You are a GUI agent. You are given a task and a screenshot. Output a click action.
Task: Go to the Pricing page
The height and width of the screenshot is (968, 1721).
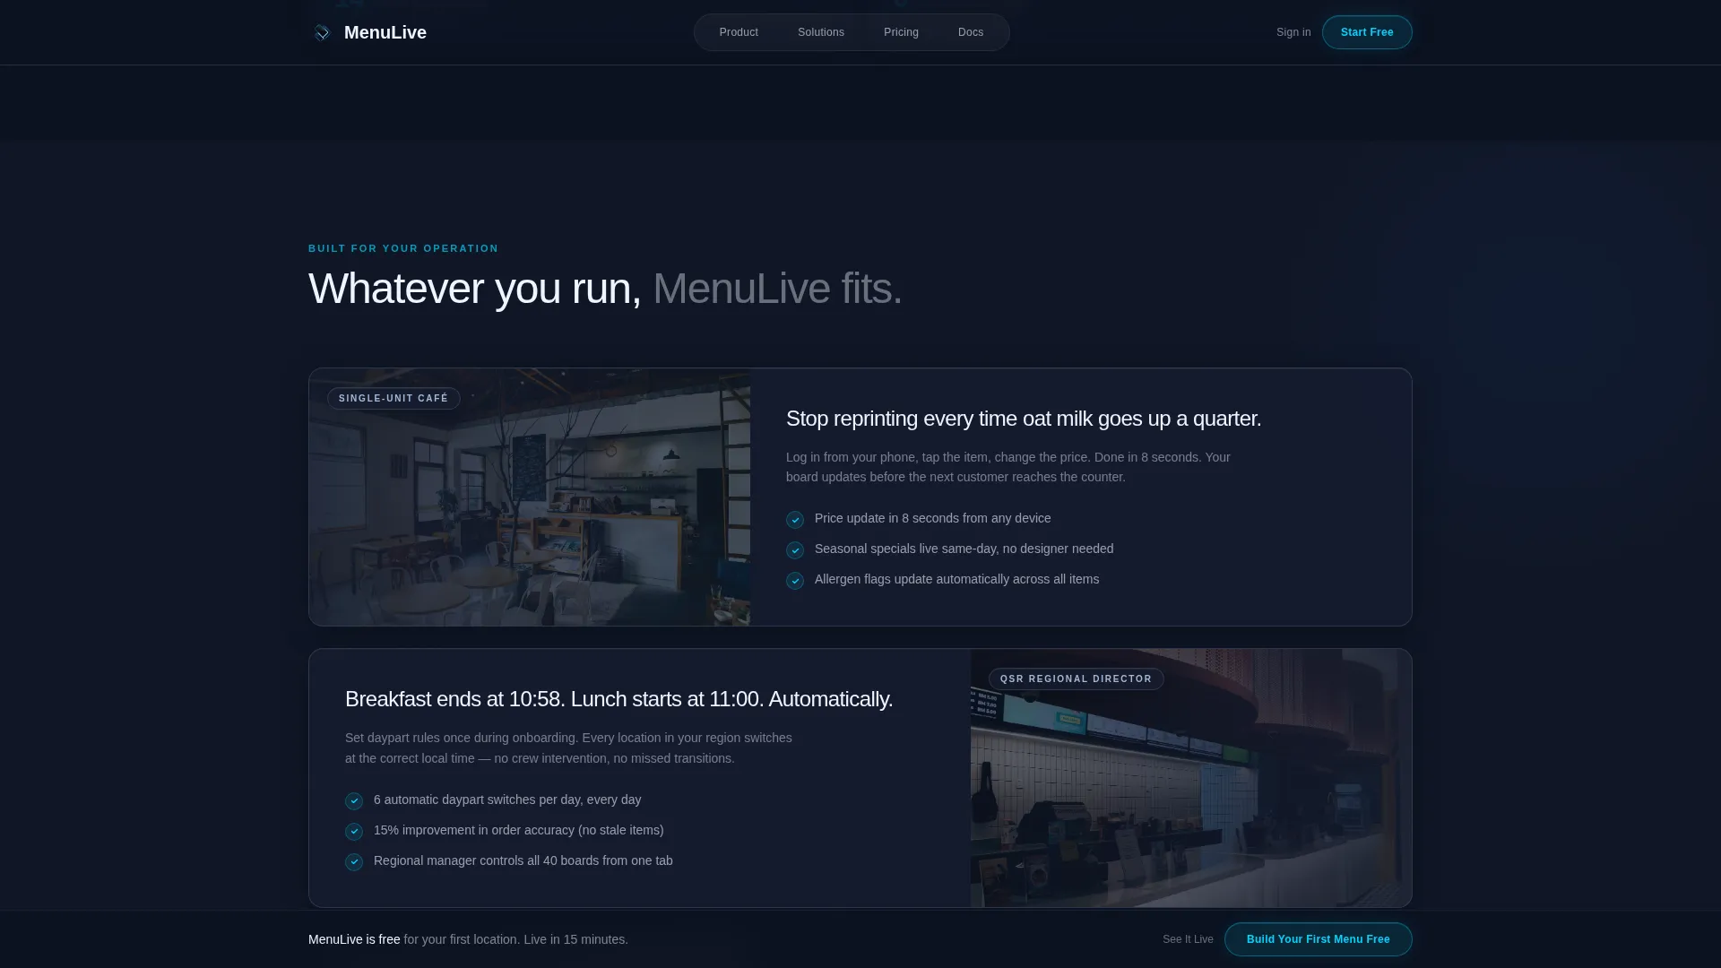click(901, 32)
